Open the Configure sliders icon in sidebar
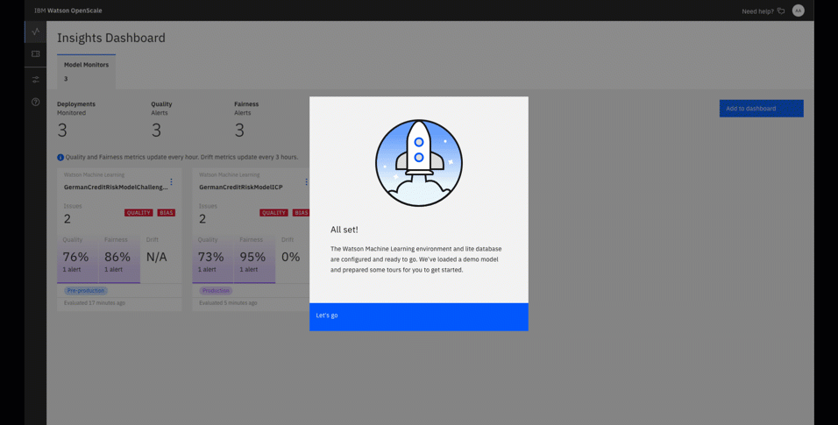This screenshot has height=425, width=838. [36, 79]
